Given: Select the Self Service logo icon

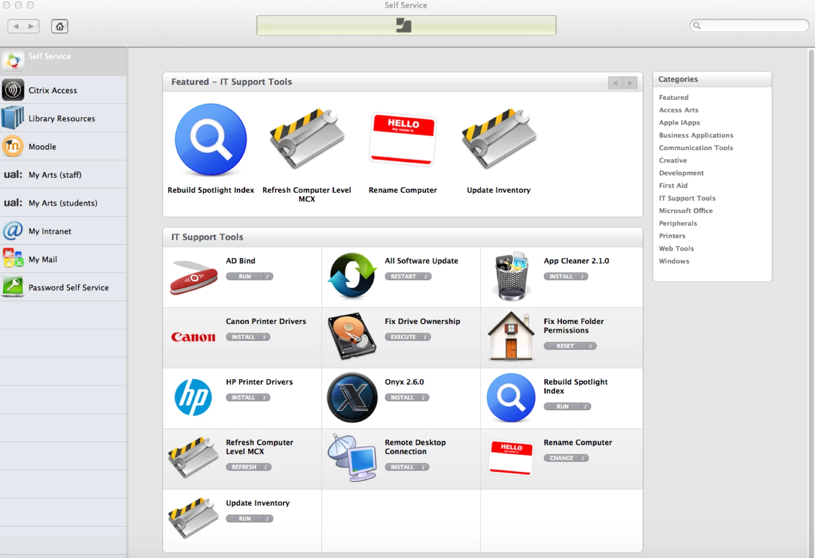Looking at the screenshot, I should [x=13, y=61].
